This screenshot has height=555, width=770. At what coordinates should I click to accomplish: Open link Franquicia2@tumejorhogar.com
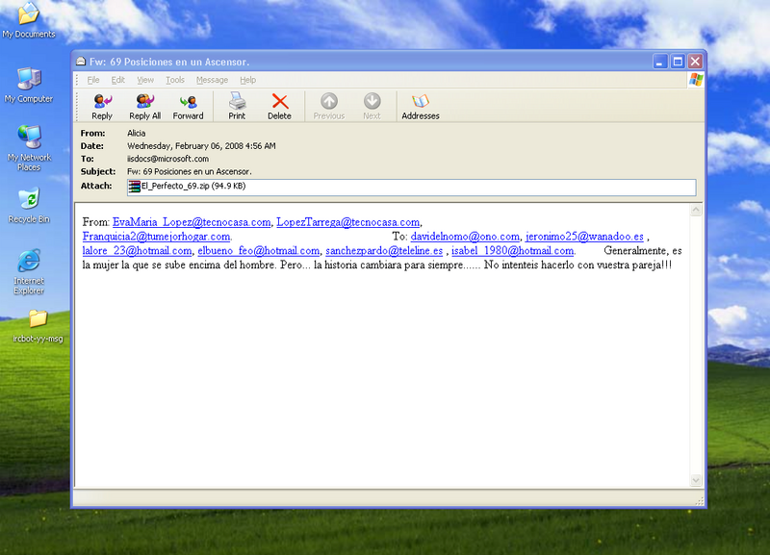coord(156,237)
